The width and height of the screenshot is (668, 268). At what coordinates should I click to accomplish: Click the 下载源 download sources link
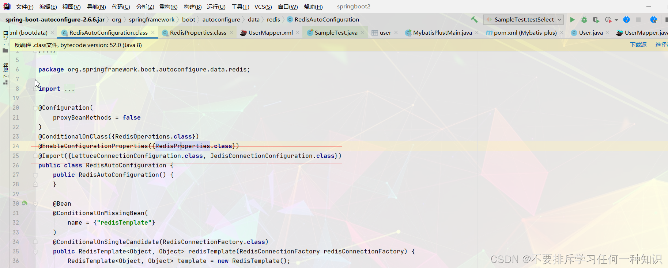coord(638,45)
